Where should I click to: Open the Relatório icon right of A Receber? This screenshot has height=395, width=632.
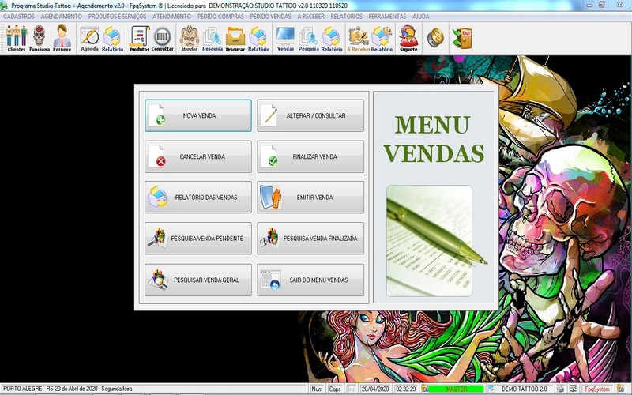(x=382, y=38)
